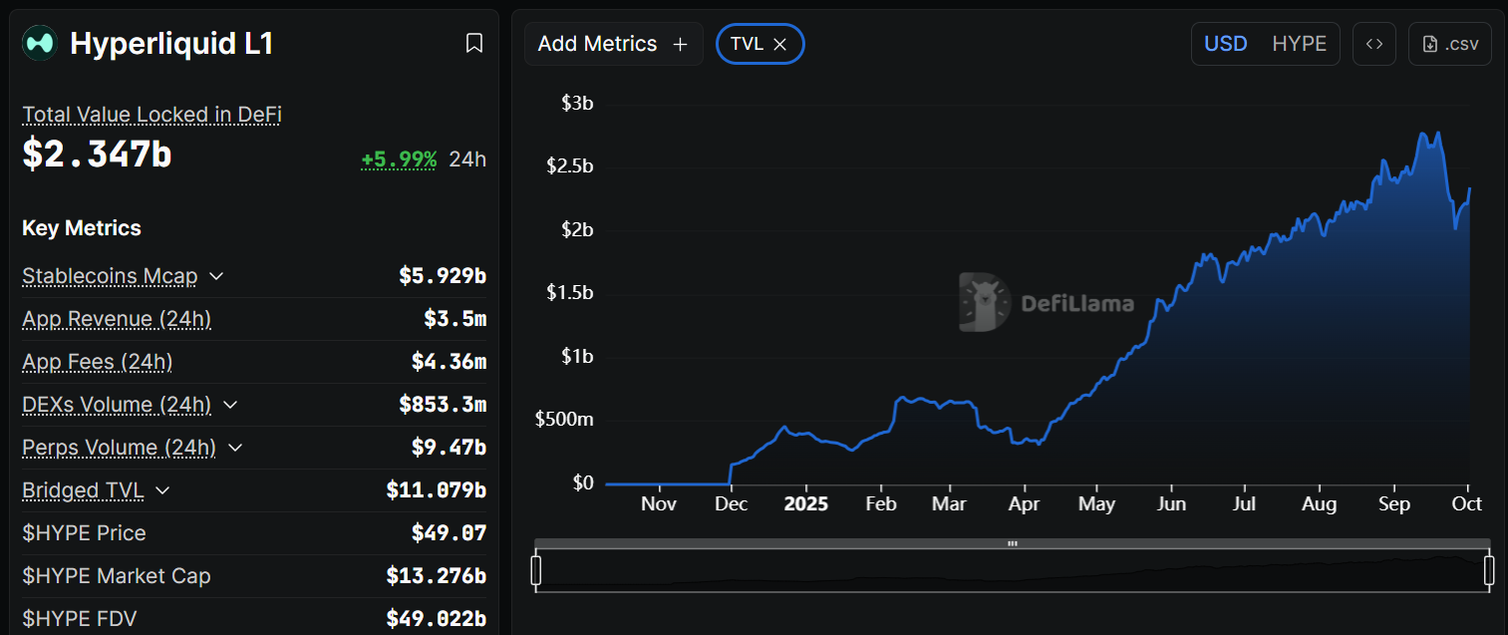Screen dimensions: 1508x635
Task: Click left handle of time range slider
Action: pyautogui.click(x=536, y=570)
